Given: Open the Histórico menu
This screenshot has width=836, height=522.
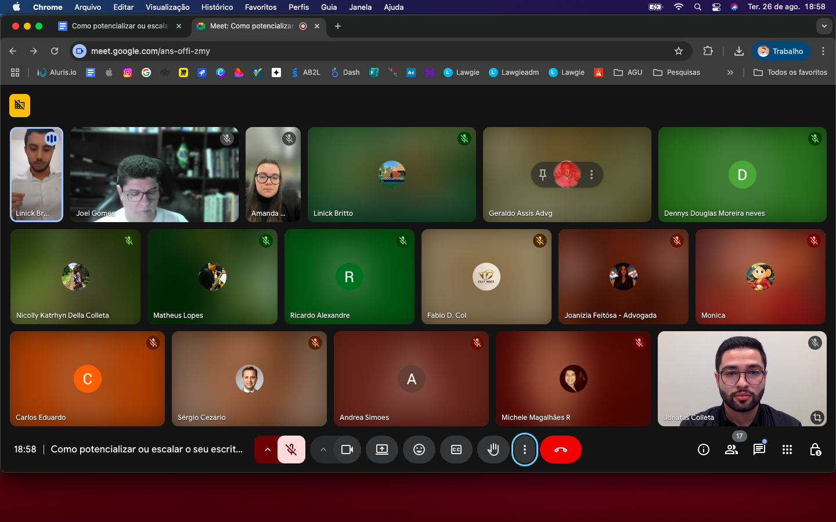Looking at the screenshot, I should (217, 7).
